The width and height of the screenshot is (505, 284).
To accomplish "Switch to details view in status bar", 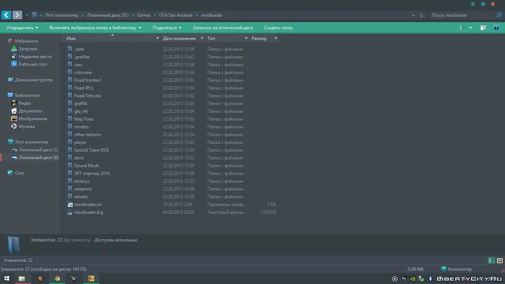I will point(491,261).
